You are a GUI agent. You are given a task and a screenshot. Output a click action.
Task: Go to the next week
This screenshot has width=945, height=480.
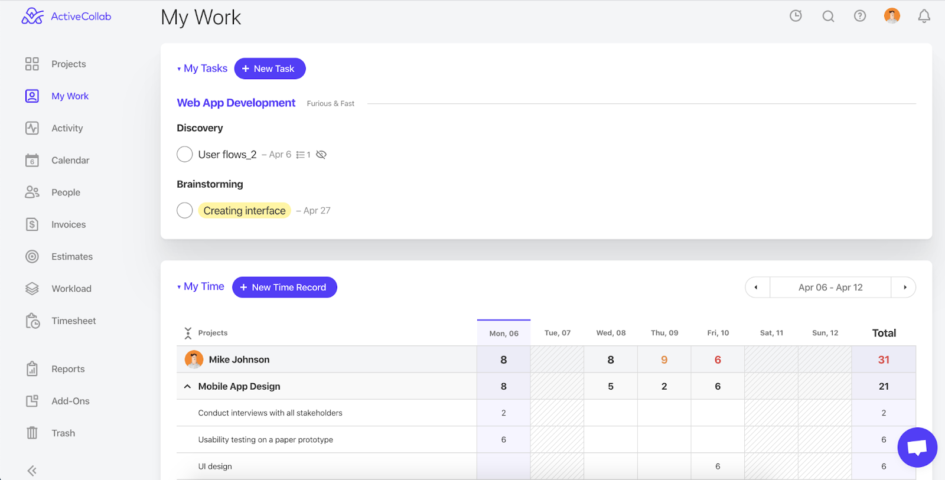904,288
